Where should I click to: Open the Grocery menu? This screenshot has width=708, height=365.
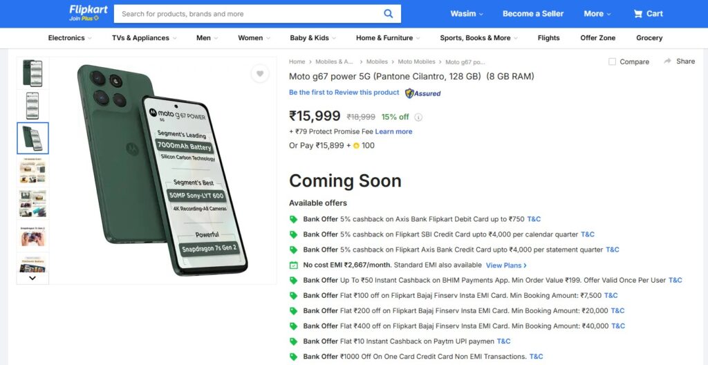[649, 38]
